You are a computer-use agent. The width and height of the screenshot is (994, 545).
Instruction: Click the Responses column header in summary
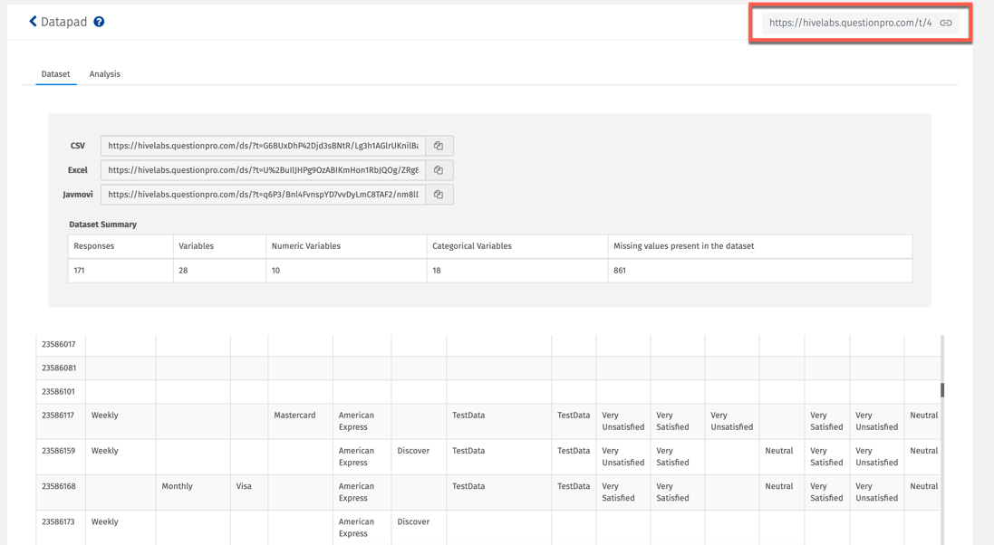(x=94, y=246)
